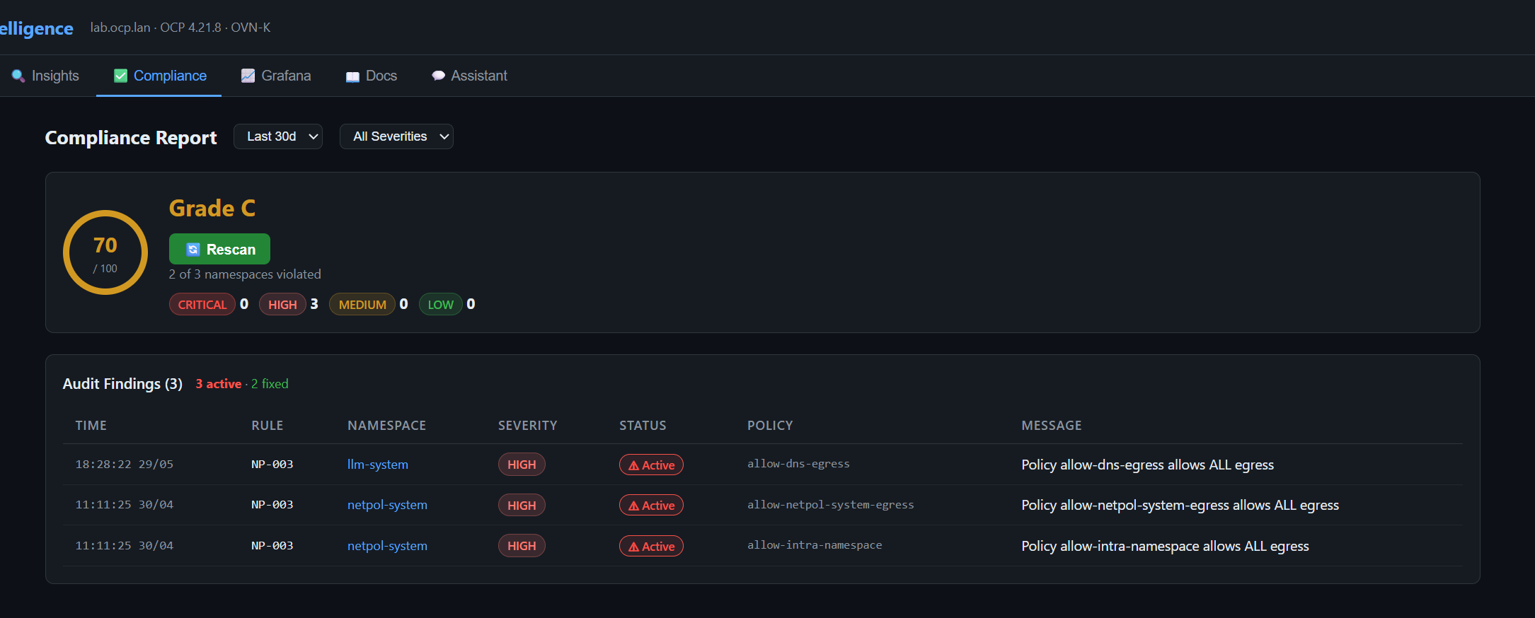
Task: Select the CRITICAL severity badge
Action: (x=202, y=304)
